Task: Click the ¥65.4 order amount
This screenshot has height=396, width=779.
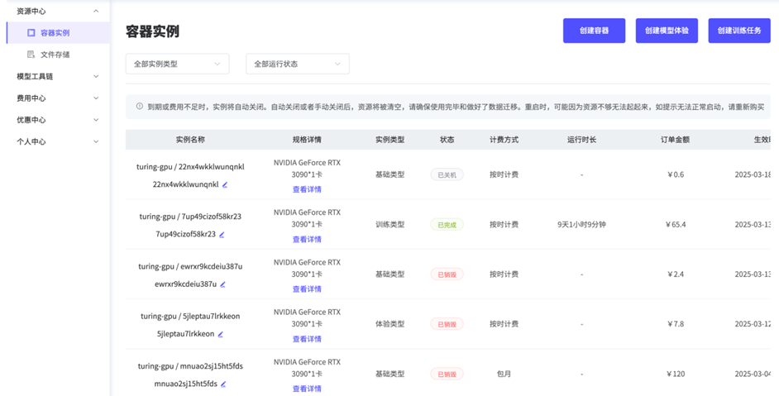Action: click(x=676, y=225)
